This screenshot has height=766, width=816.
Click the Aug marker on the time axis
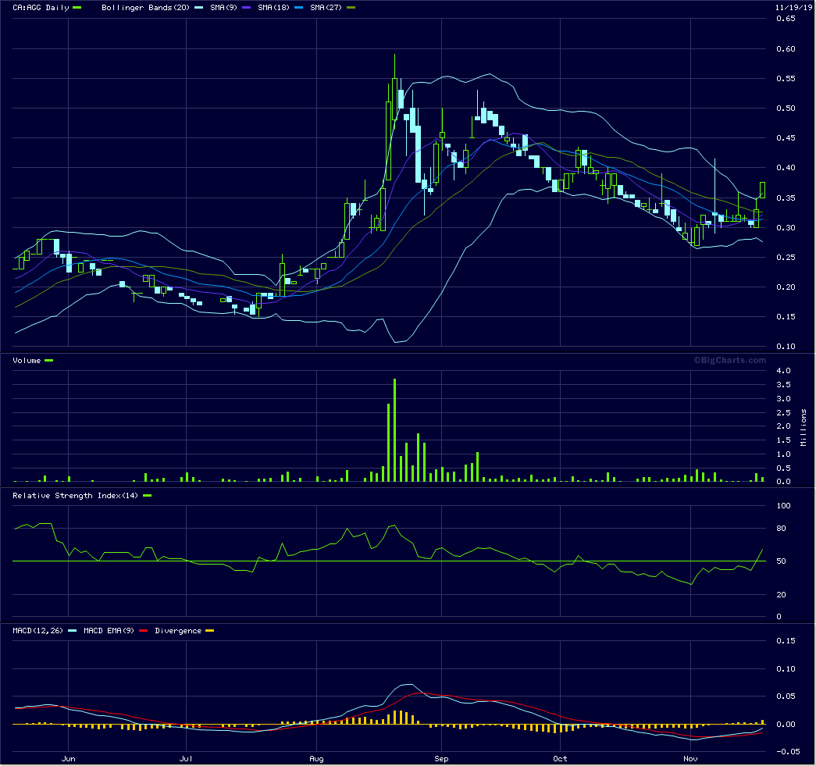click(316, 758)
